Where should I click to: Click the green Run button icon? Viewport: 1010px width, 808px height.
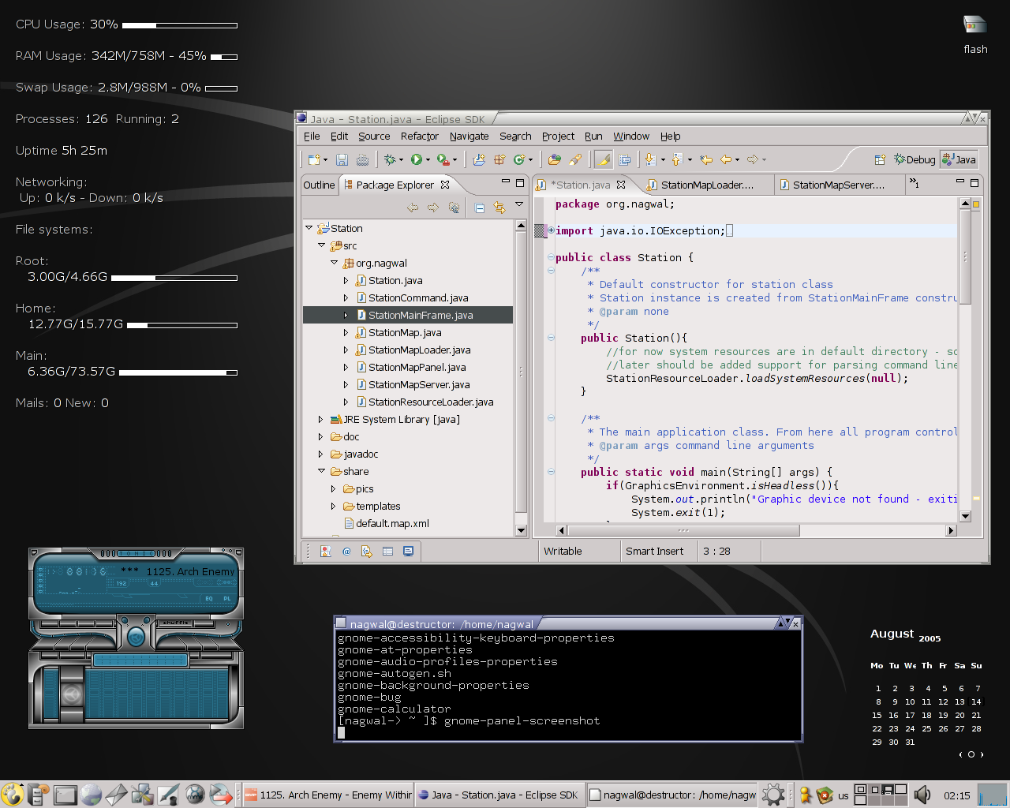[x=416, y=159]
